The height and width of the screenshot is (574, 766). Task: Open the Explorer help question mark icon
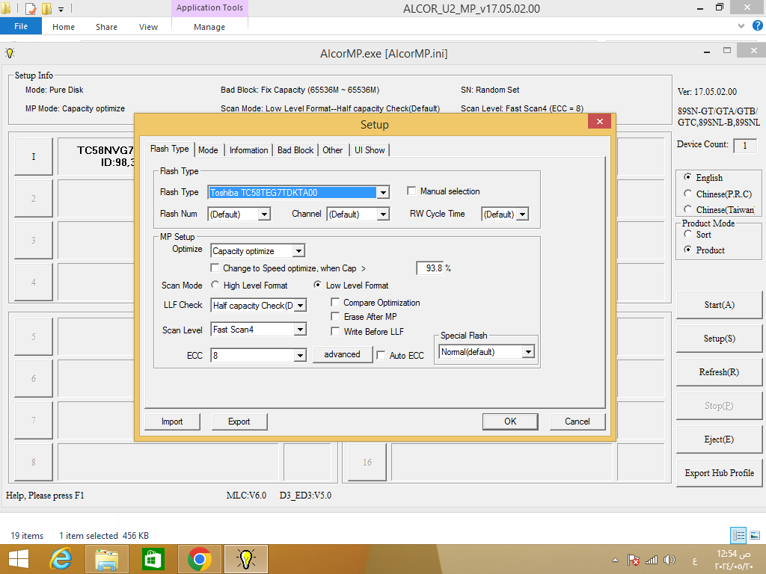[758, 26]
